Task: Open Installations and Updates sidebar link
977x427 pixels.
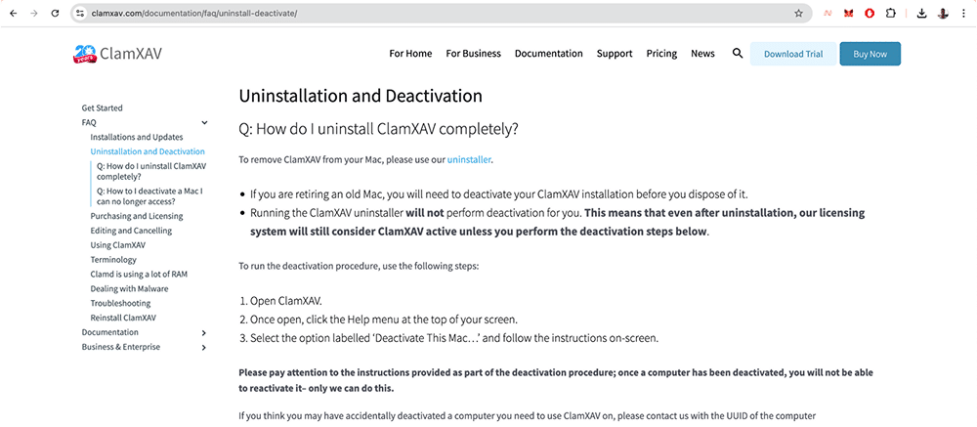Action: pyautogui.click(x=137, y=137)
